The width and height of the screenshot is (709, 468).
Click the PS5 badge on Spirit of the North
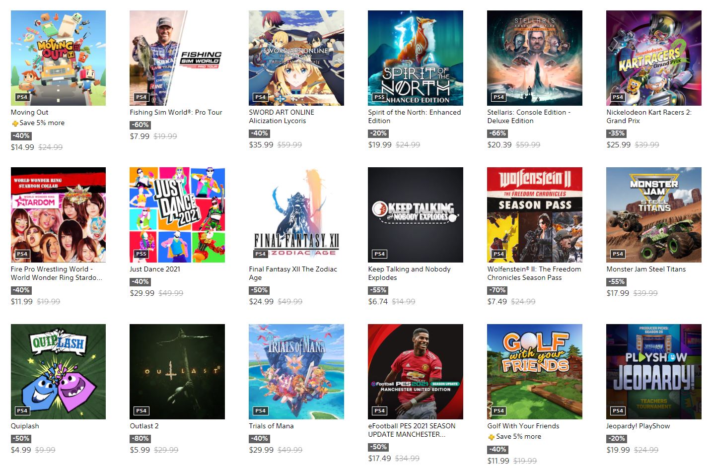point(379,97)
